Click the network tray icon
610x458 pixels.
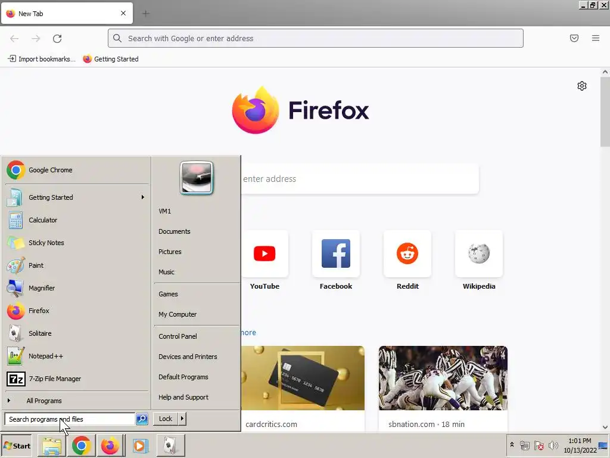[525, 445]
